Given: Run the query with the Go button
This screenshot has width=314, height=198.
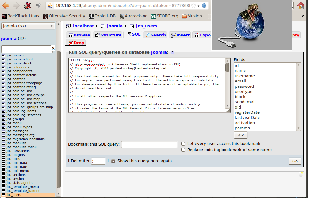Looking at the screenshot, I should pos(295,161).
